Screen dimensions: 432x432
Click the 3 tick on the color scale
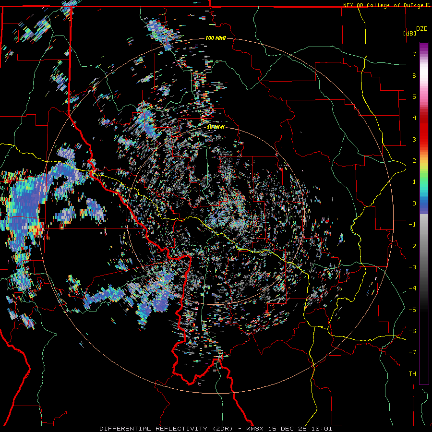click(414, 139)
